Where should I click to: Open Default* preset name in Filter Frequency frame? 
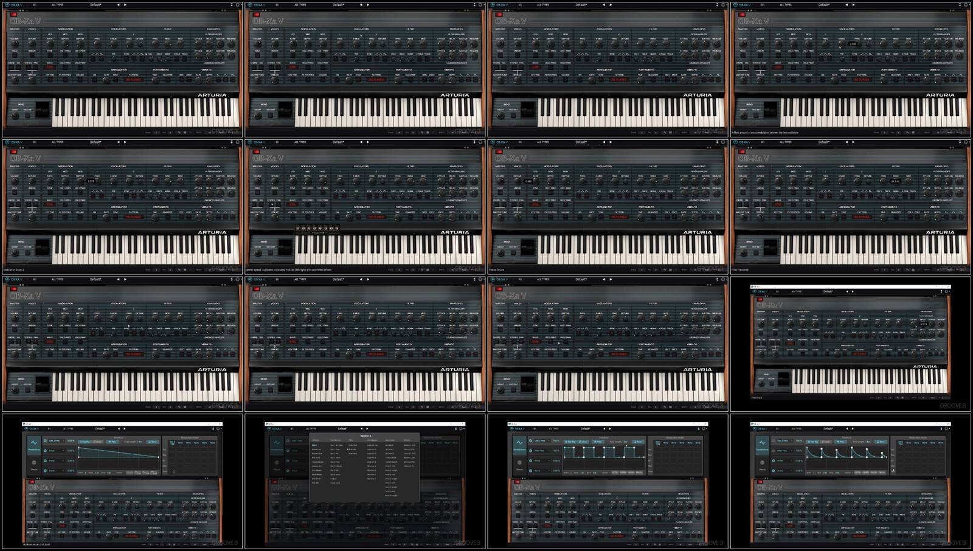(x=823, y=142)
